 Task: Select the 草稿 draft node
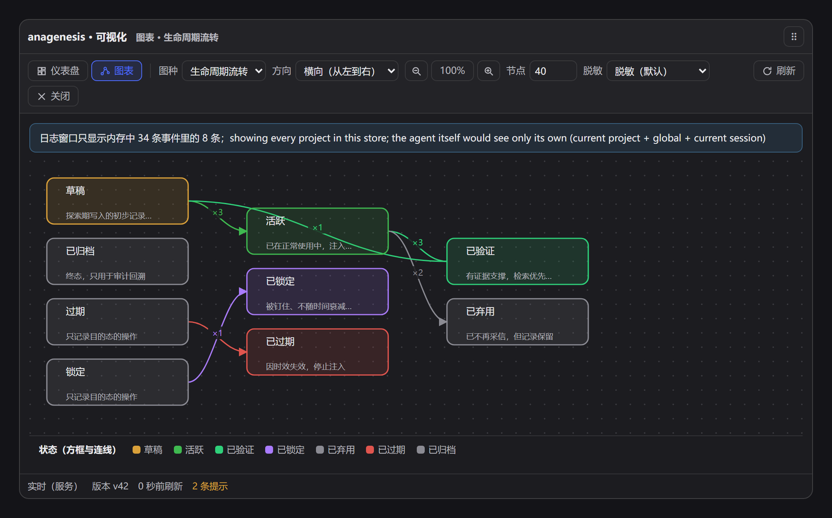[118, 201]
